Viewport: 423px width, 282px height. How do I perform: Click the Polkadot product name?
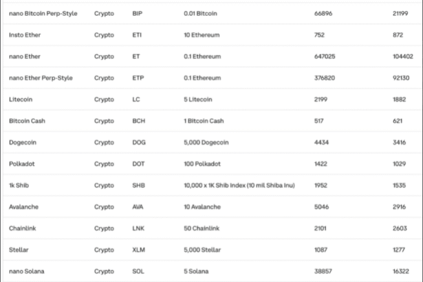click(x=23, y=164)
